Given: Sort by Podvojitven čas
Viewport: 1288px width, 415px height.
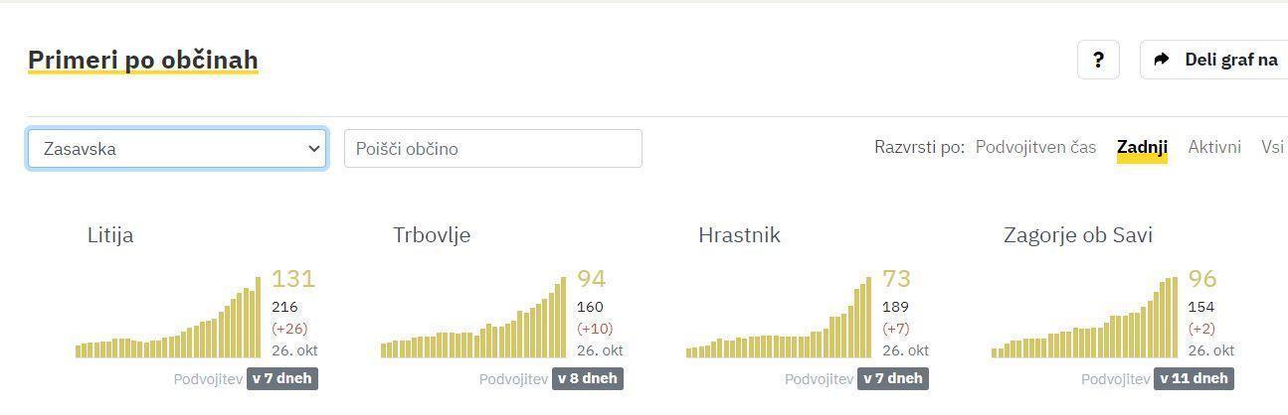Looking at the screenshot, I should (x=1035, y=147).
